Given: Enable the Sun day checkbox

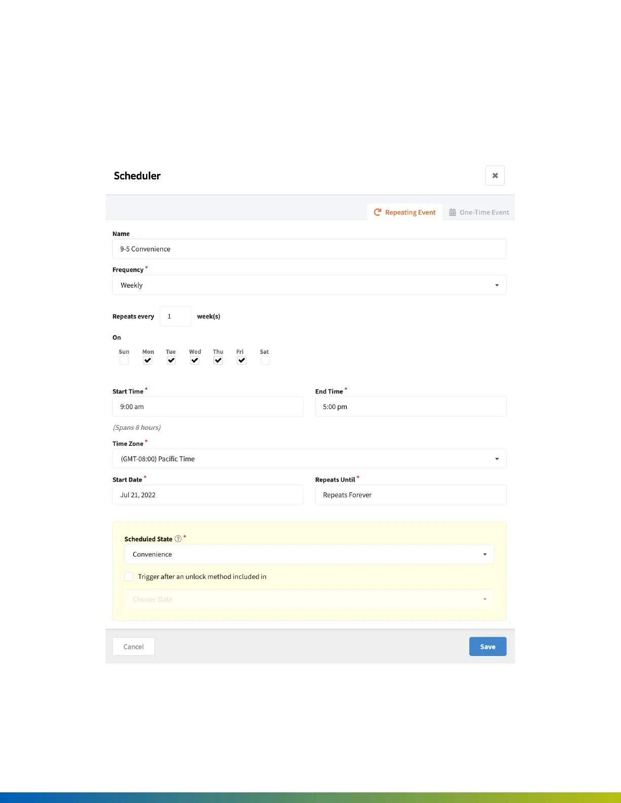Looking at the screenshot, I should [124, 360].
